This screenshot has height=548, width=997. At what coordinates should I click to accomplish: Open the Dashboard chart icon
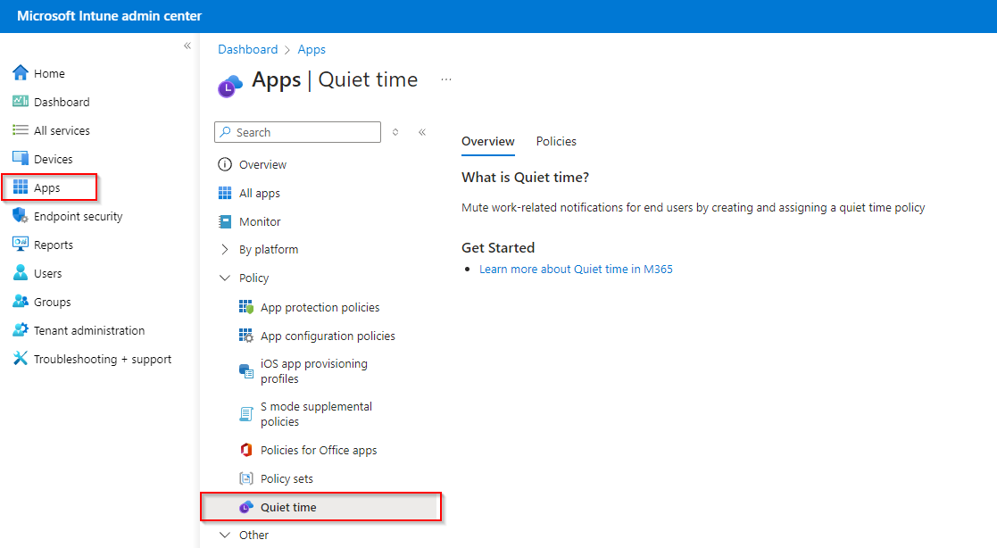21,102
